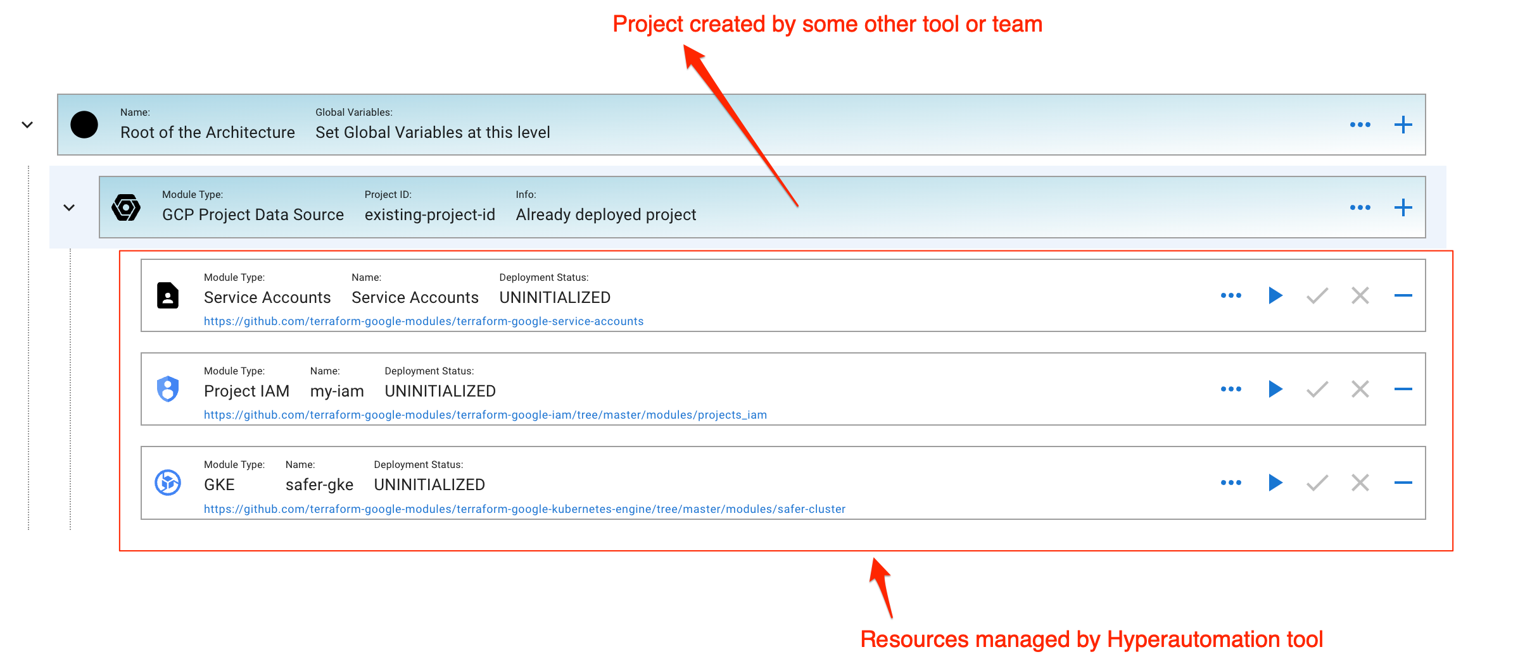
Task: Run the Project IAM module deployment
Action: pos(1275,389)
